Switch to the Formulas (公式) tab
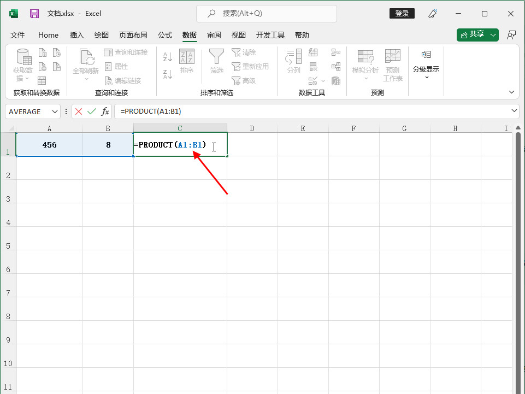Screen dimensions: 525x394 [x=165, y=35]
